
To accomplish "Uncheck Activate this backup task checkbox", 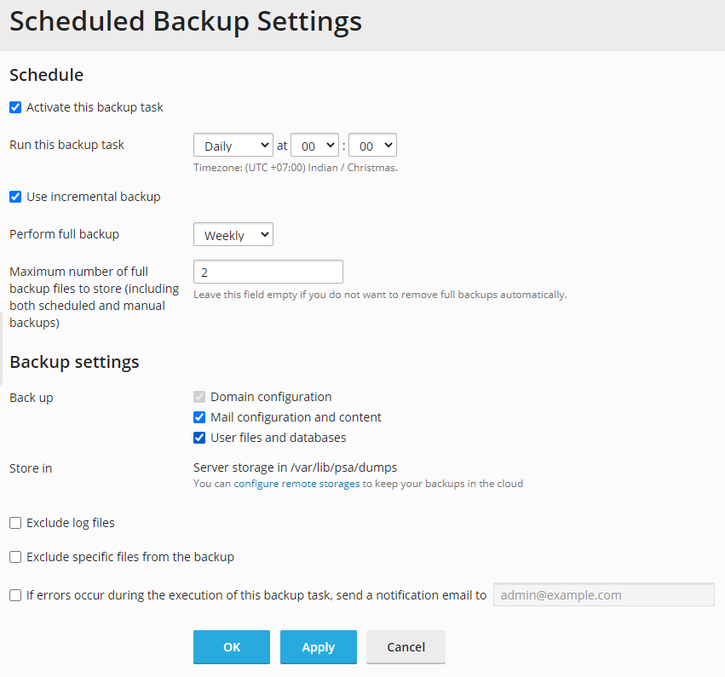I will [x=15, y=107].
